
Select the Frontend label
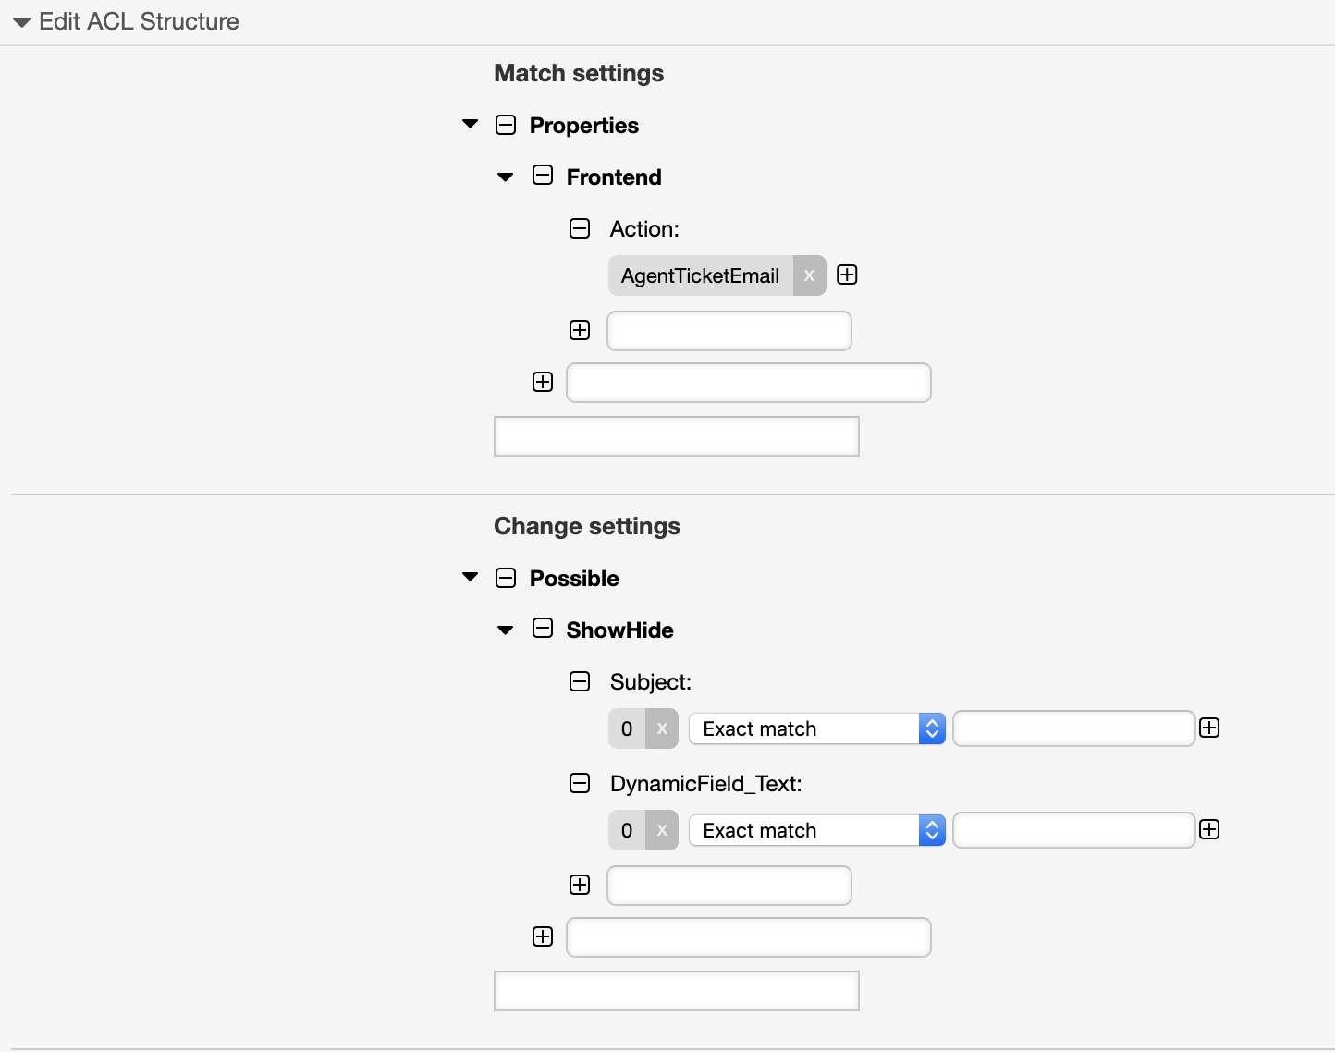tap(614, 177)
